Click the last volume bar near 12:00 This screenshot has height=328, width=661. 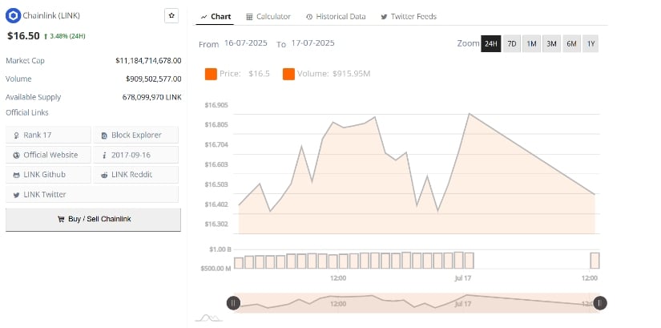pos(594,261)
